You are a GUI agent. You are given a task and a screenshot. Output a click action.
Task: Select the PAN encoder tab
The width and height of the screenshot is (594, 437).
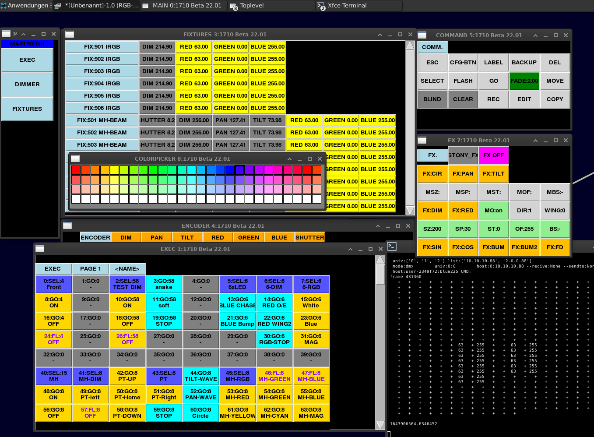coord(157,237)
